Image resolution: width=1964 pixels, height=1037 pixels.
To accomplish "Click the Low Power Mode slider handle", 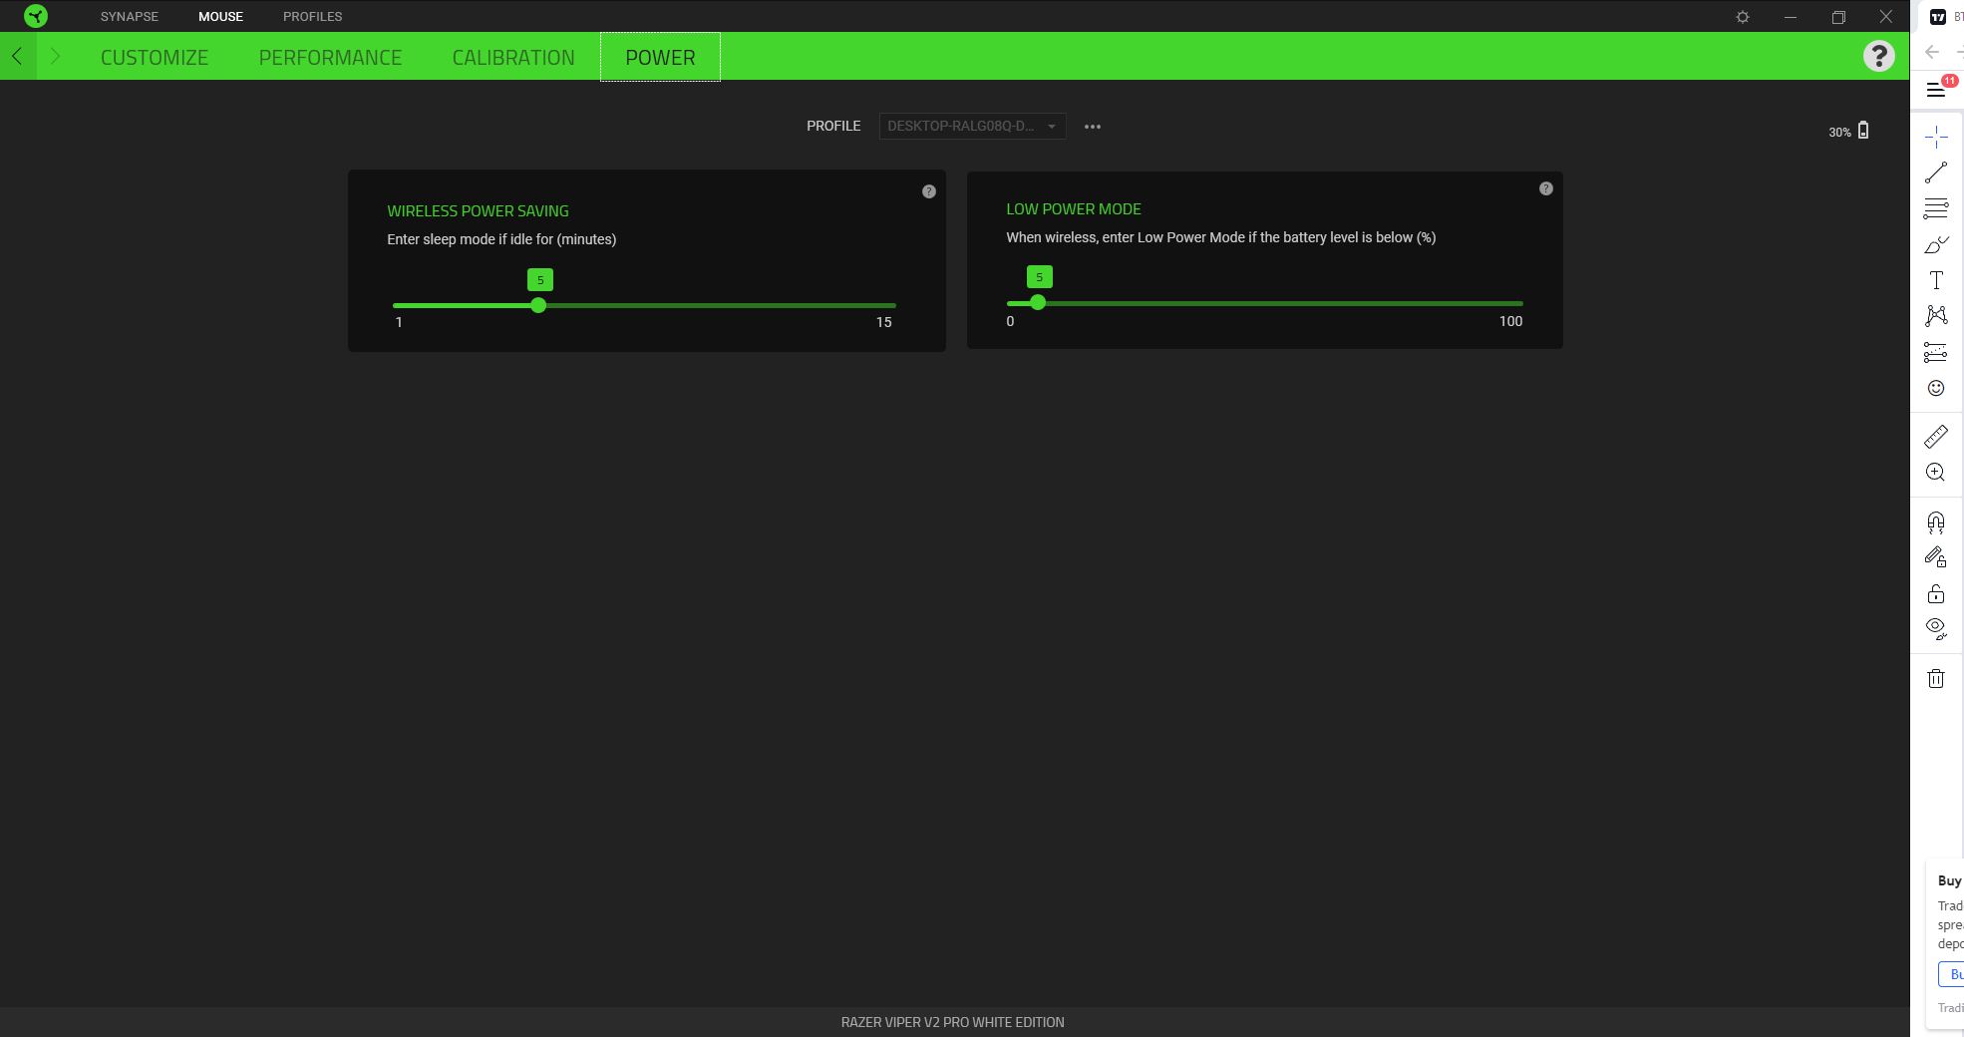I will point(1038,302).
